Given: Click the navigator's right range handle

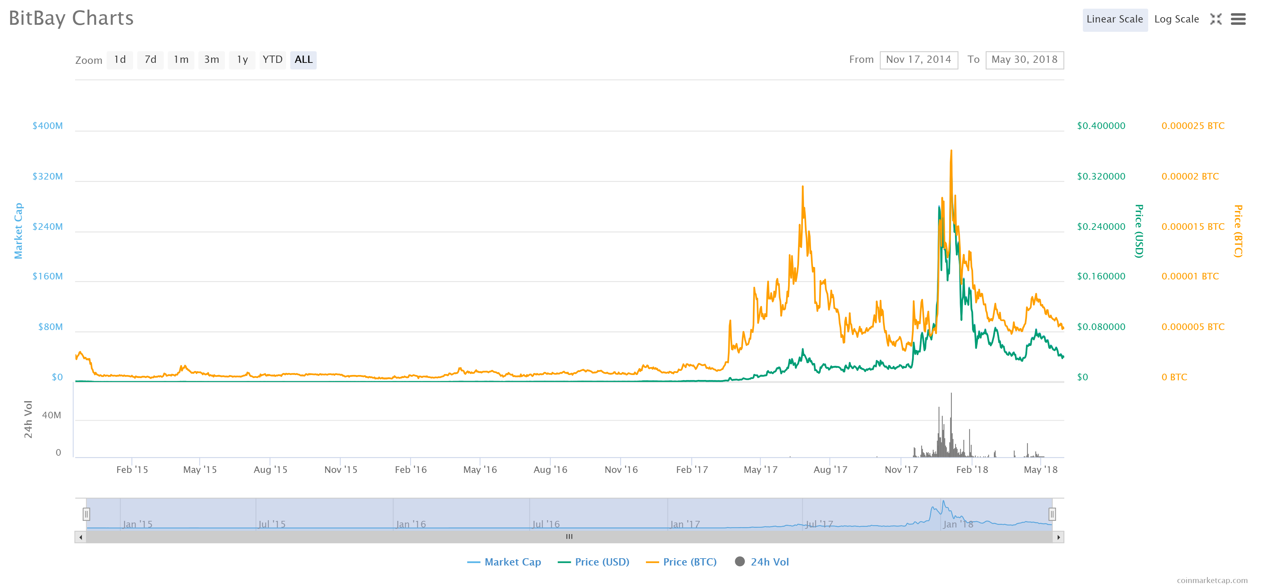Looking at the screenshot, I should click(x=1052, y=514).
